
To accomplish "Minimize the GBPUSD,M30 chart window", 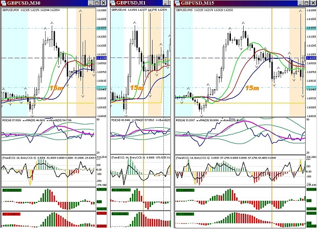I will click(x=91, y=3).
